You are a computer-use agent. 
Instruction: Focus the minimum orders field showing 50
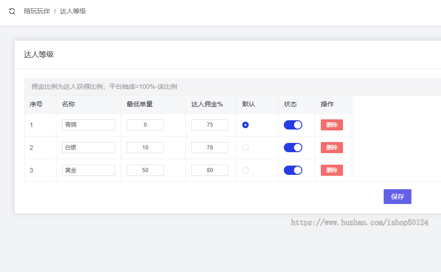tap(145, 170)
